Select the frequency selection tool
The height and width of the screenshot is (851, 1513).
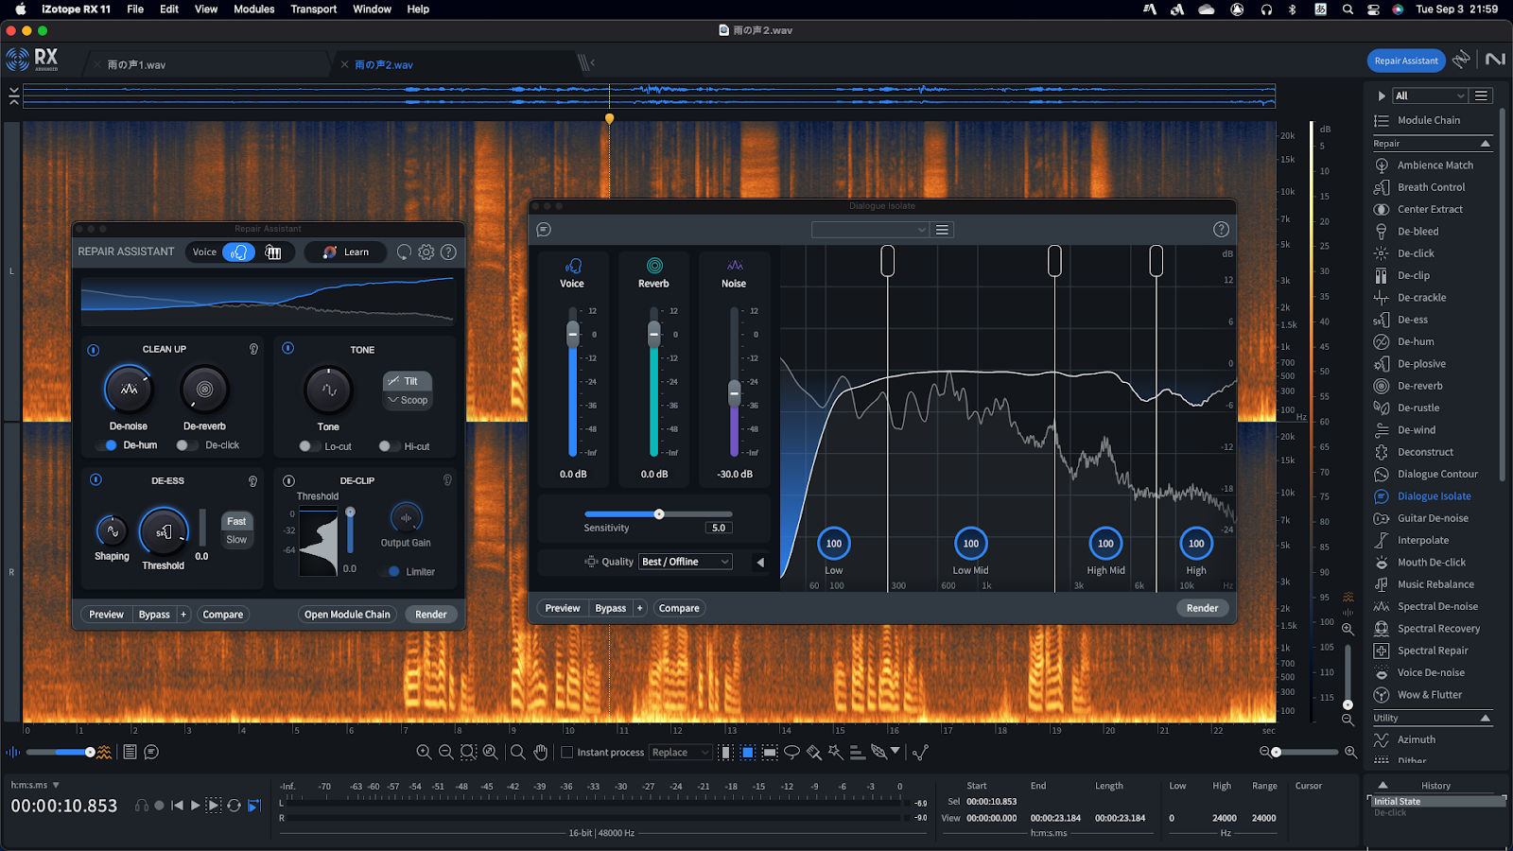click(770, 753)
